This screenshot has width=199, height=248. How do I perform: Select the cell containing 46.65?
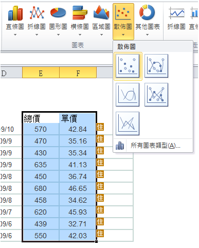[78, 188]
